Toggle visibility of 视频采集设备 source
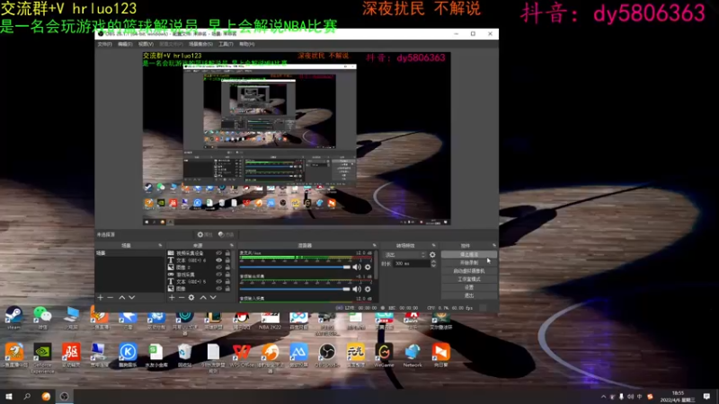719x404 pixels. pos(218,253)
